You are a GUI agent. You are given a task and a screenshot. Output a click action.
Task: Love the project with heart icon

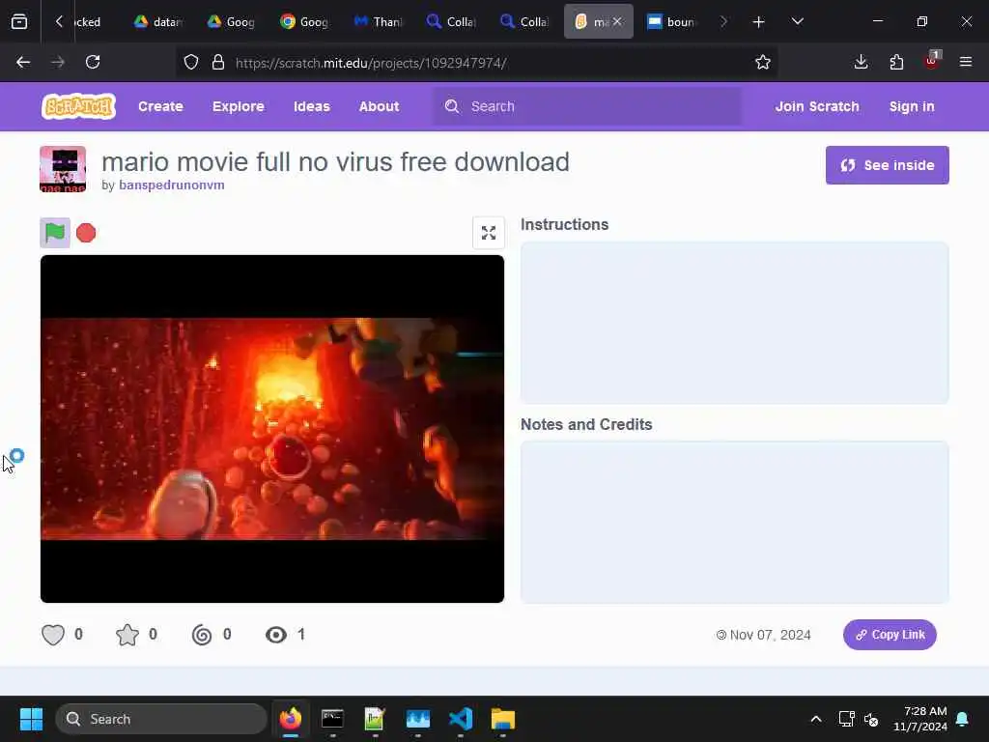tap(53, 634)
